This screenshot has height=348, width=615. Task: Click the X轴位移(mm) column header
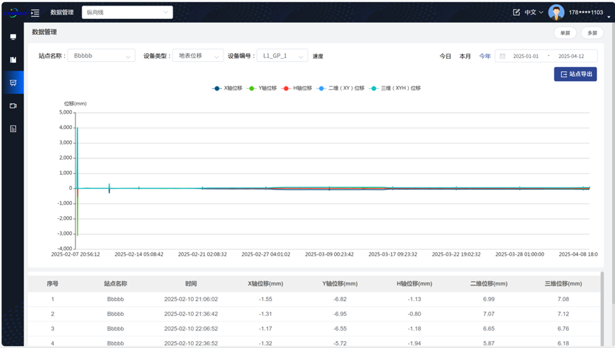266,283
